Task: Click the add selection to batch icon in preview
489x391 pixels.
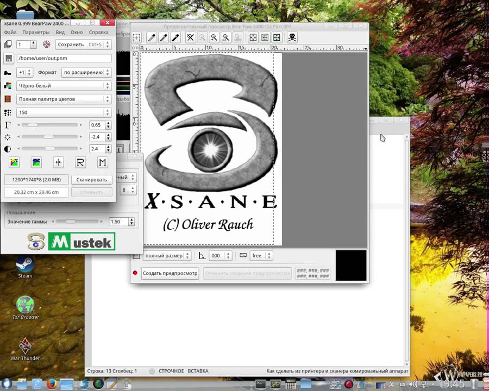Action: point(136,37)
